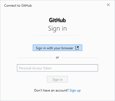Image resolution: width=115 pixels, height=101 pixels.
Task: Click the large Sign in heading
Action: [x=57, y=29]
